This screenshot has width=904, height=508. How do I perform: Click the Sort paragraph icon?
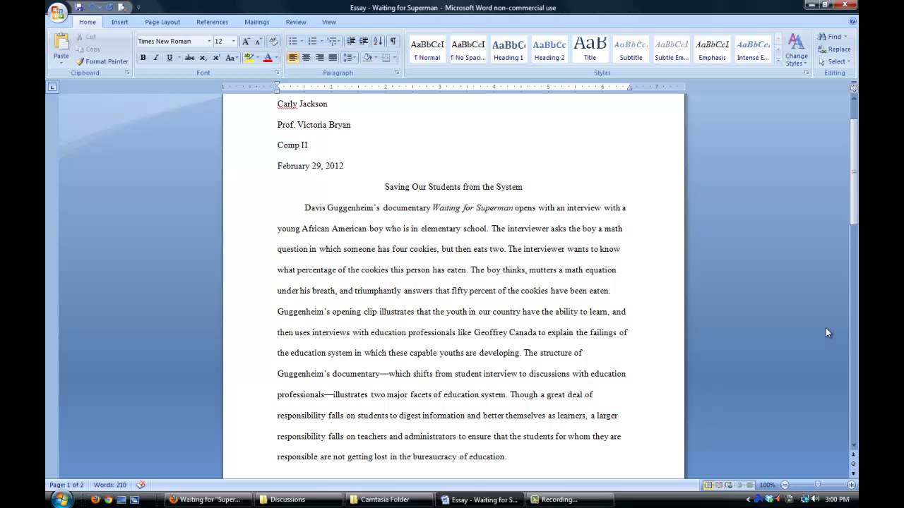(378, 42)
